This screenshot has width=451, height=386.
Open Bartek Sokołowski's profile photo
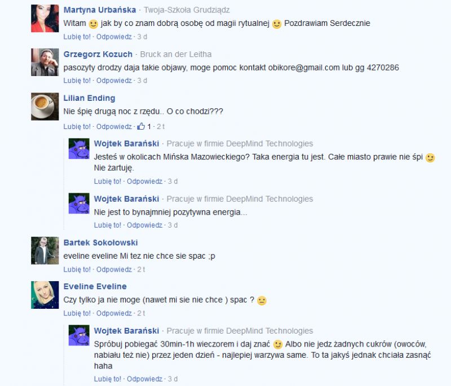(45, 251)
